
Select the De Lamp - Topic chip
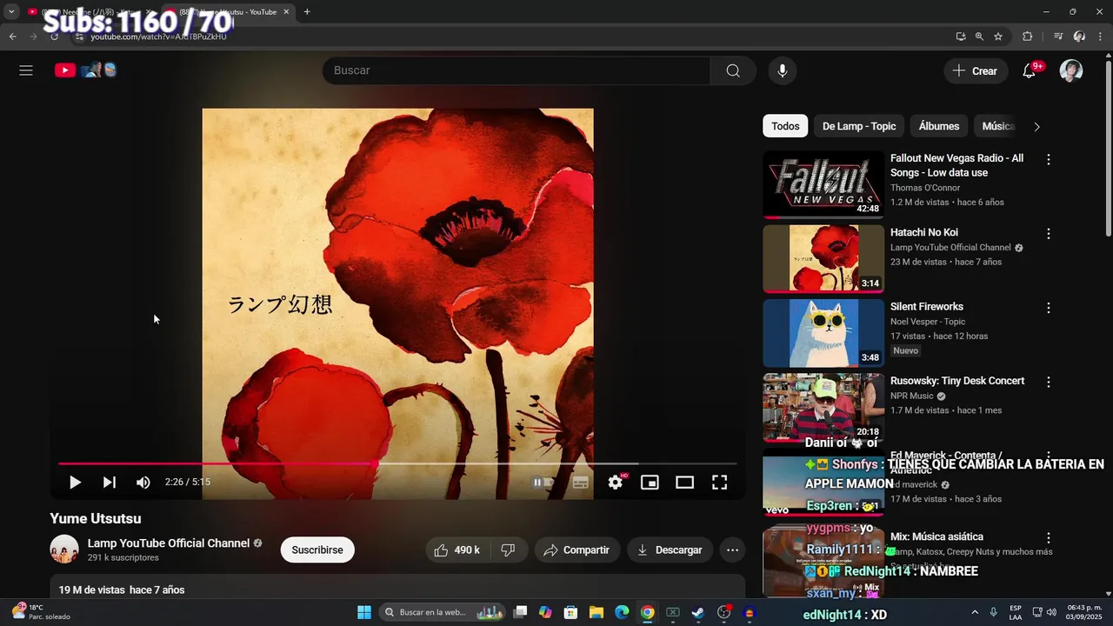point(859,126)
